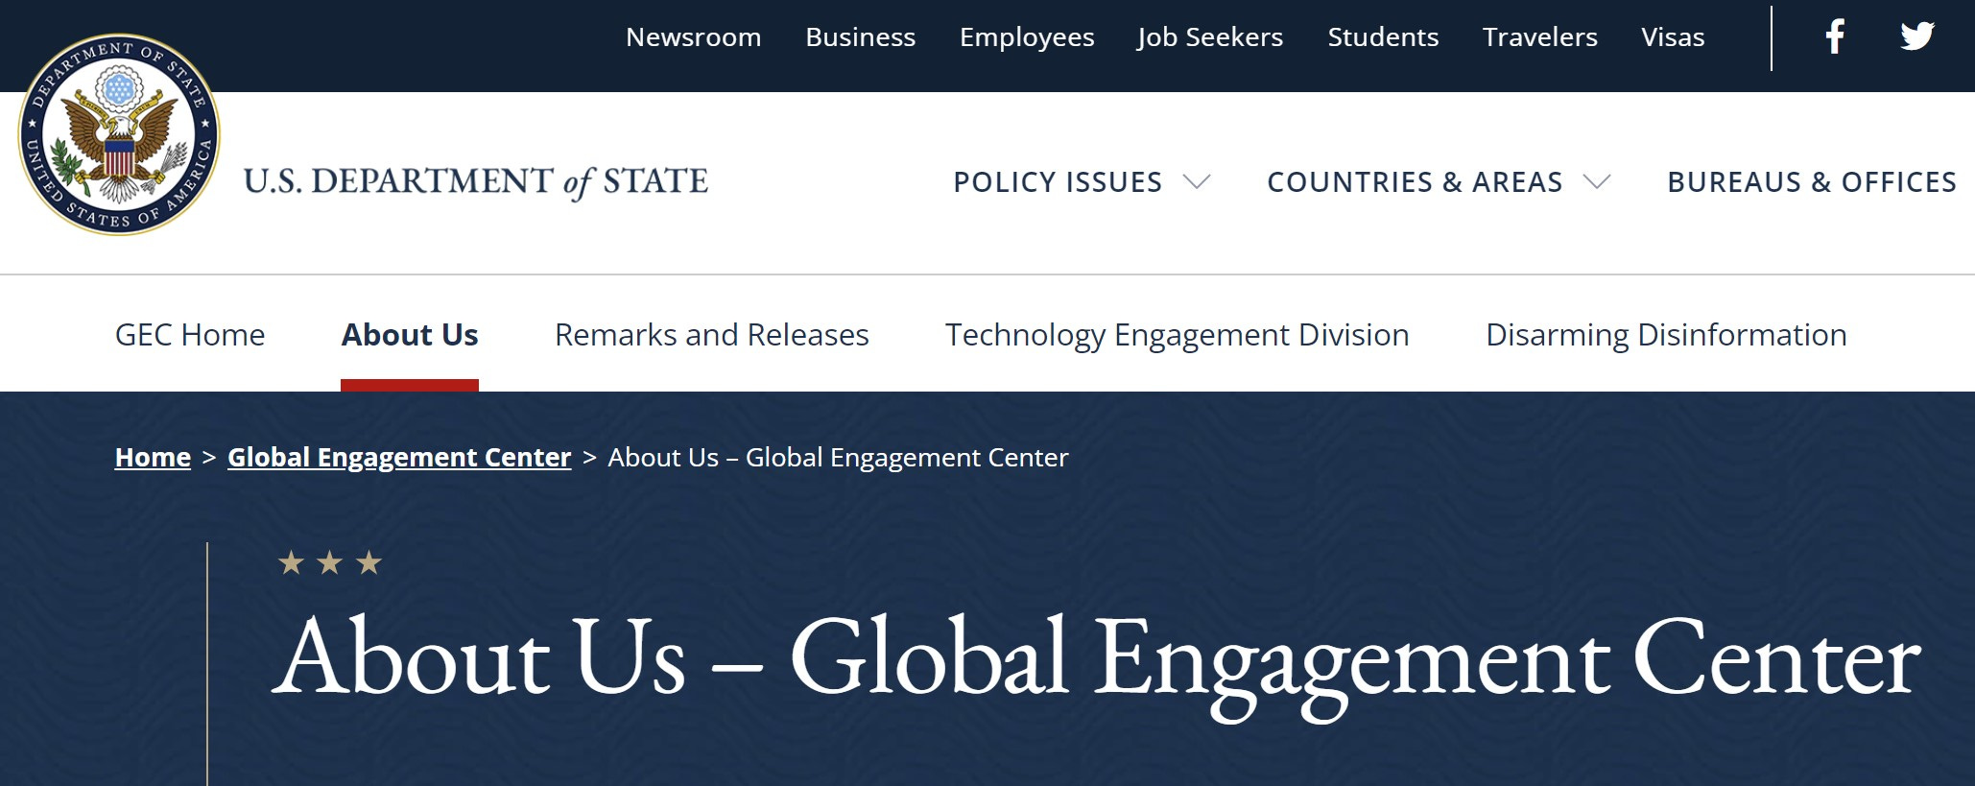Open the Students link
The width and height of the screenshot is (1975, 786).
[1383, 36]
